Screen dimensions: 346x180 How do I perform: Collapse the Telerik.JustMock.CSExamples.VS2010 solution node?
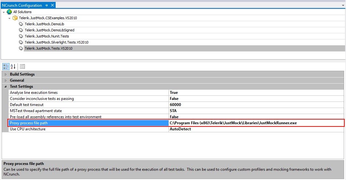click(9, 18)
